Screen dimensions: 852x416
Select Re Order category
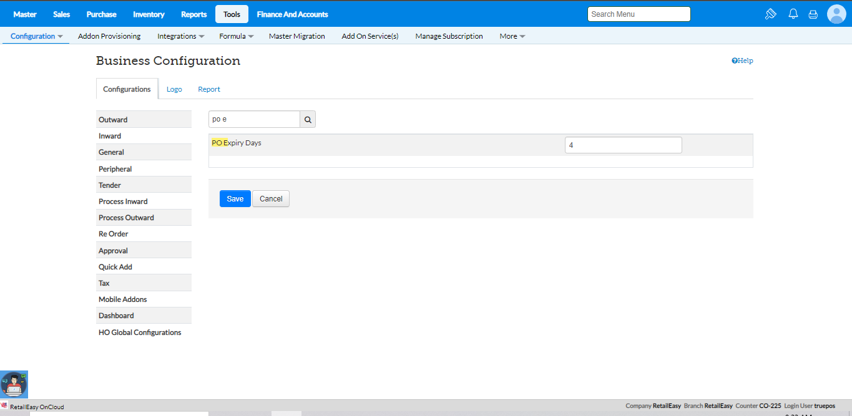(144, 234)
